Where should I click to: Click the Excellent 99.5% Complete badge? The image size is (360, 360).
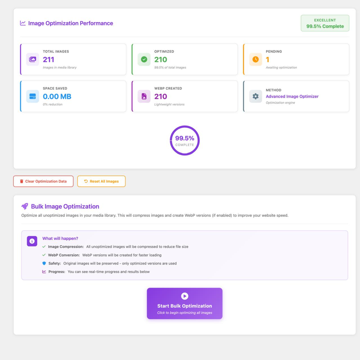pos(325,23)
